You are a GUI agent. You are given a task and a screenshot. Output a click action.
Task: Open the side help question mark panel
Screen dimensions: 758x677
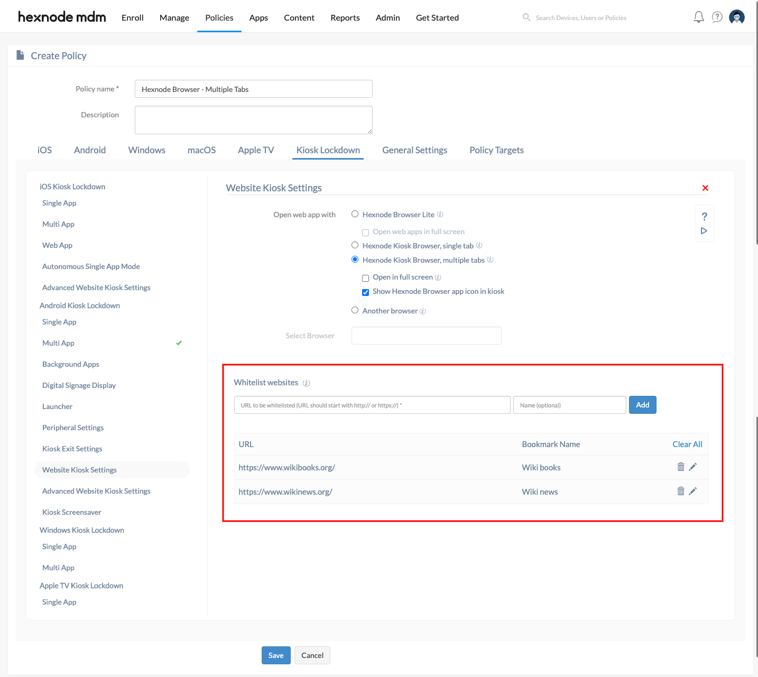pos(704,216)
